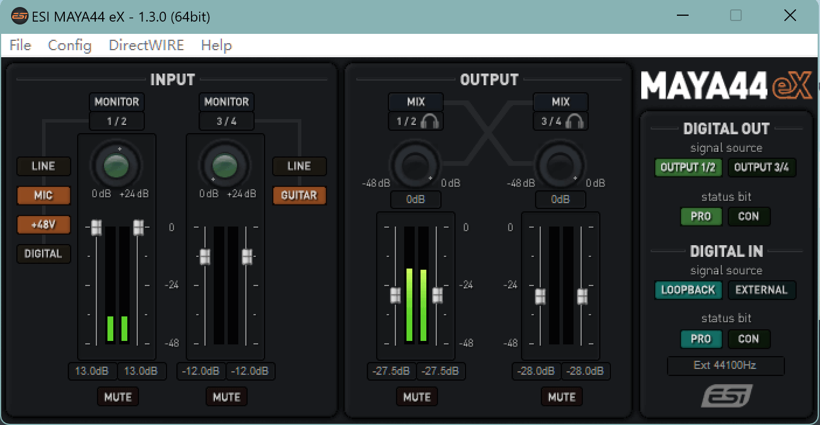This screenshot has height=425, width=820.
Task: Set Digital In source to EXTERNAL
Action: [762, 290]
